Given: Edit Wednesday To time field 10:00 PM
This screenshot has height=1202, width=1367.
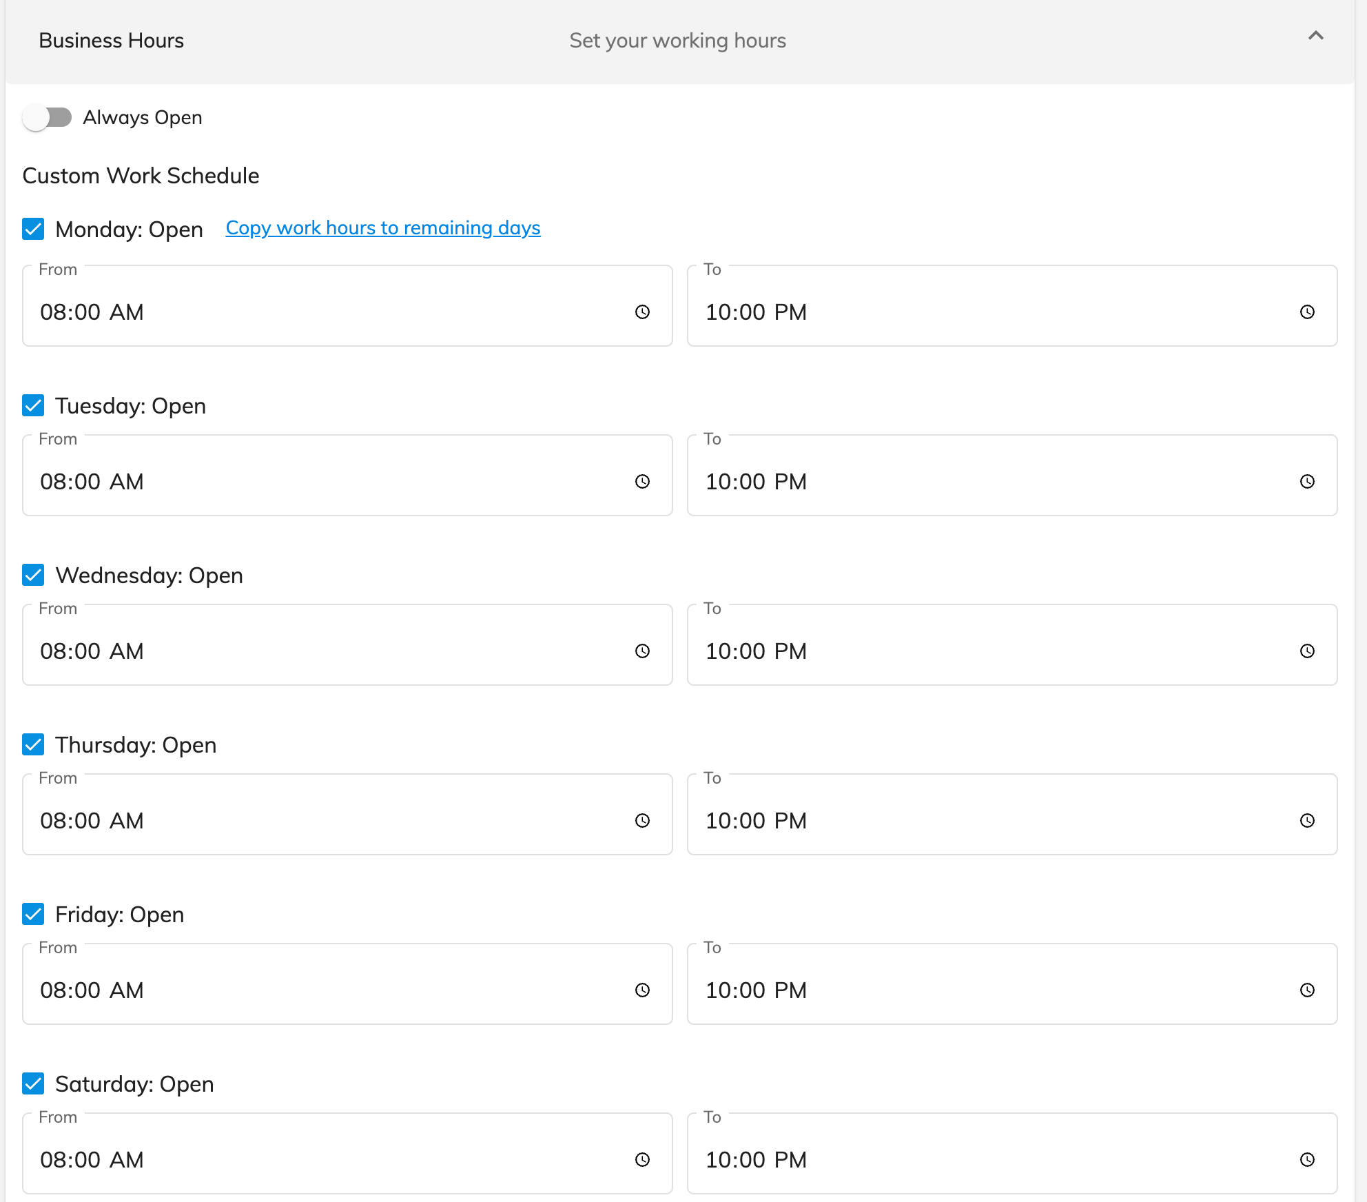Looking at the screenshot, I should [x=1012, y=645].
